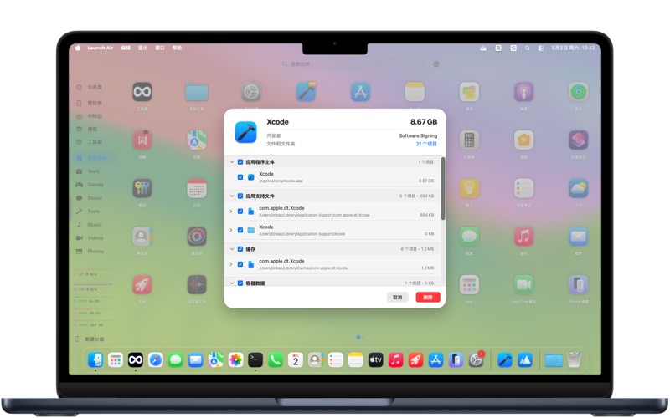
Task: Click the 取消 cancel button
Action: coord(397,298)
